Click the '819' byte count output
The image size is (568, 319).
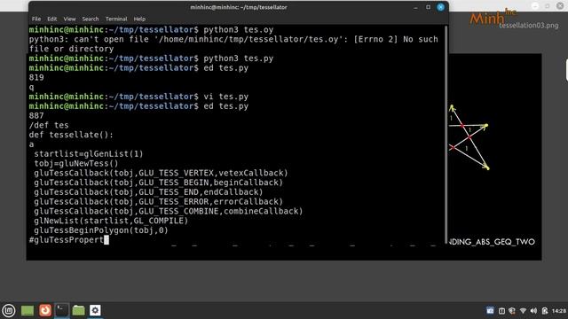36,77
